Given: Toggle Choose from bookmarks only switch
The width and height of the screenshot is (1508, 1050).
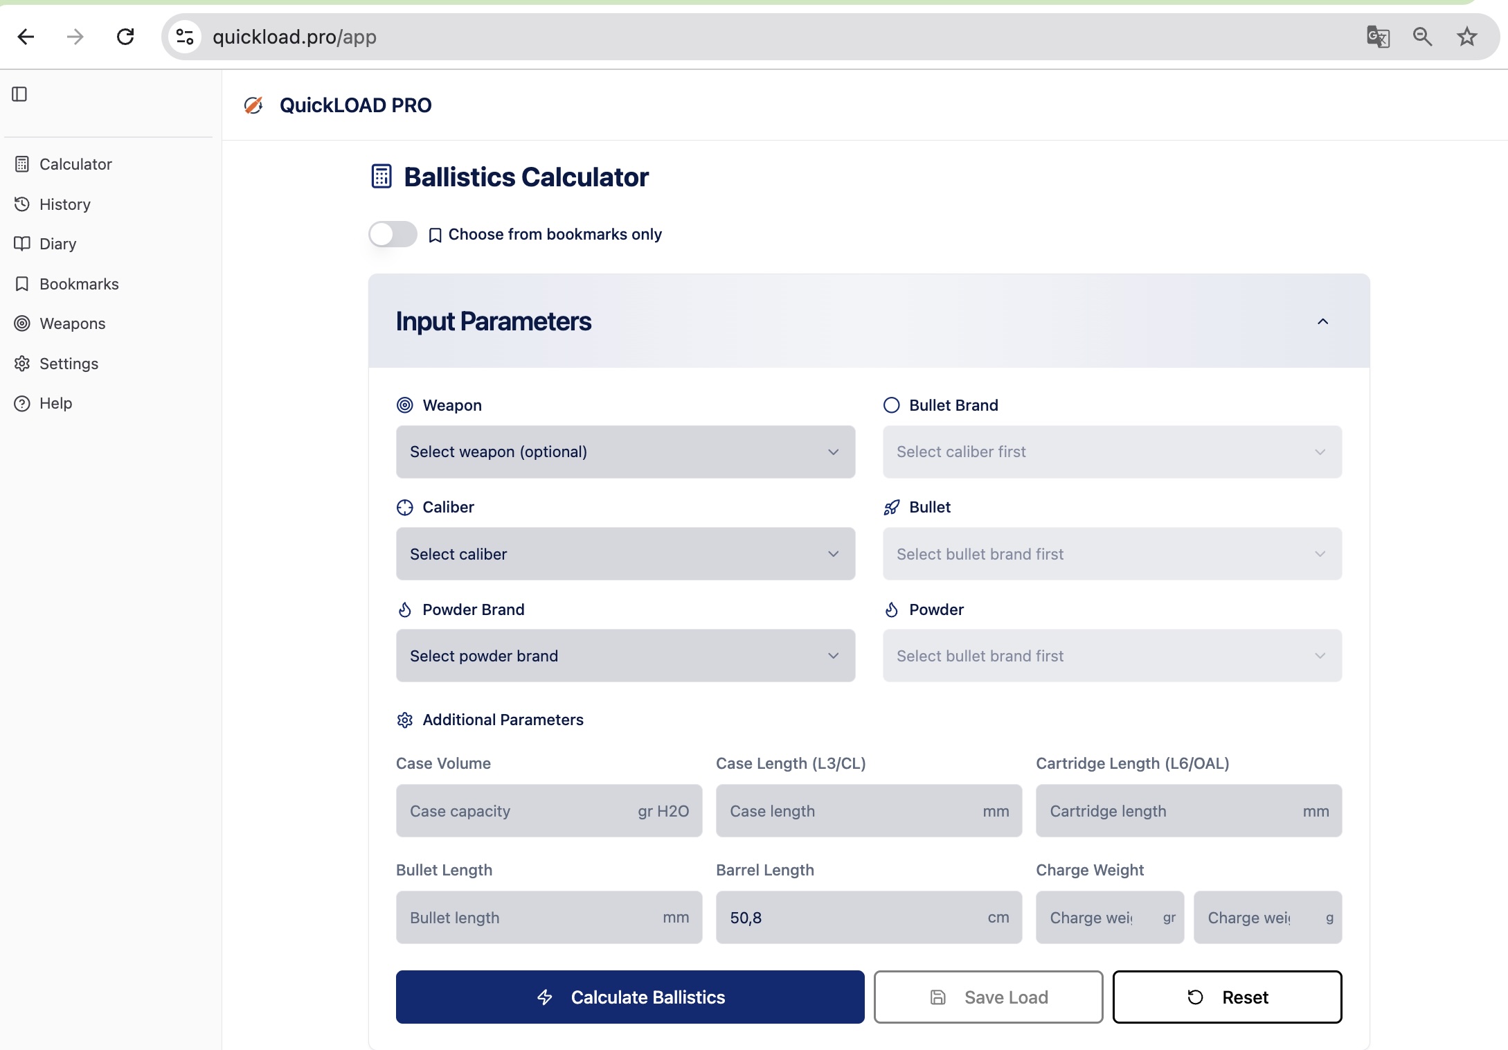Looking at the screenshot, I should click(x=393, y=234).
